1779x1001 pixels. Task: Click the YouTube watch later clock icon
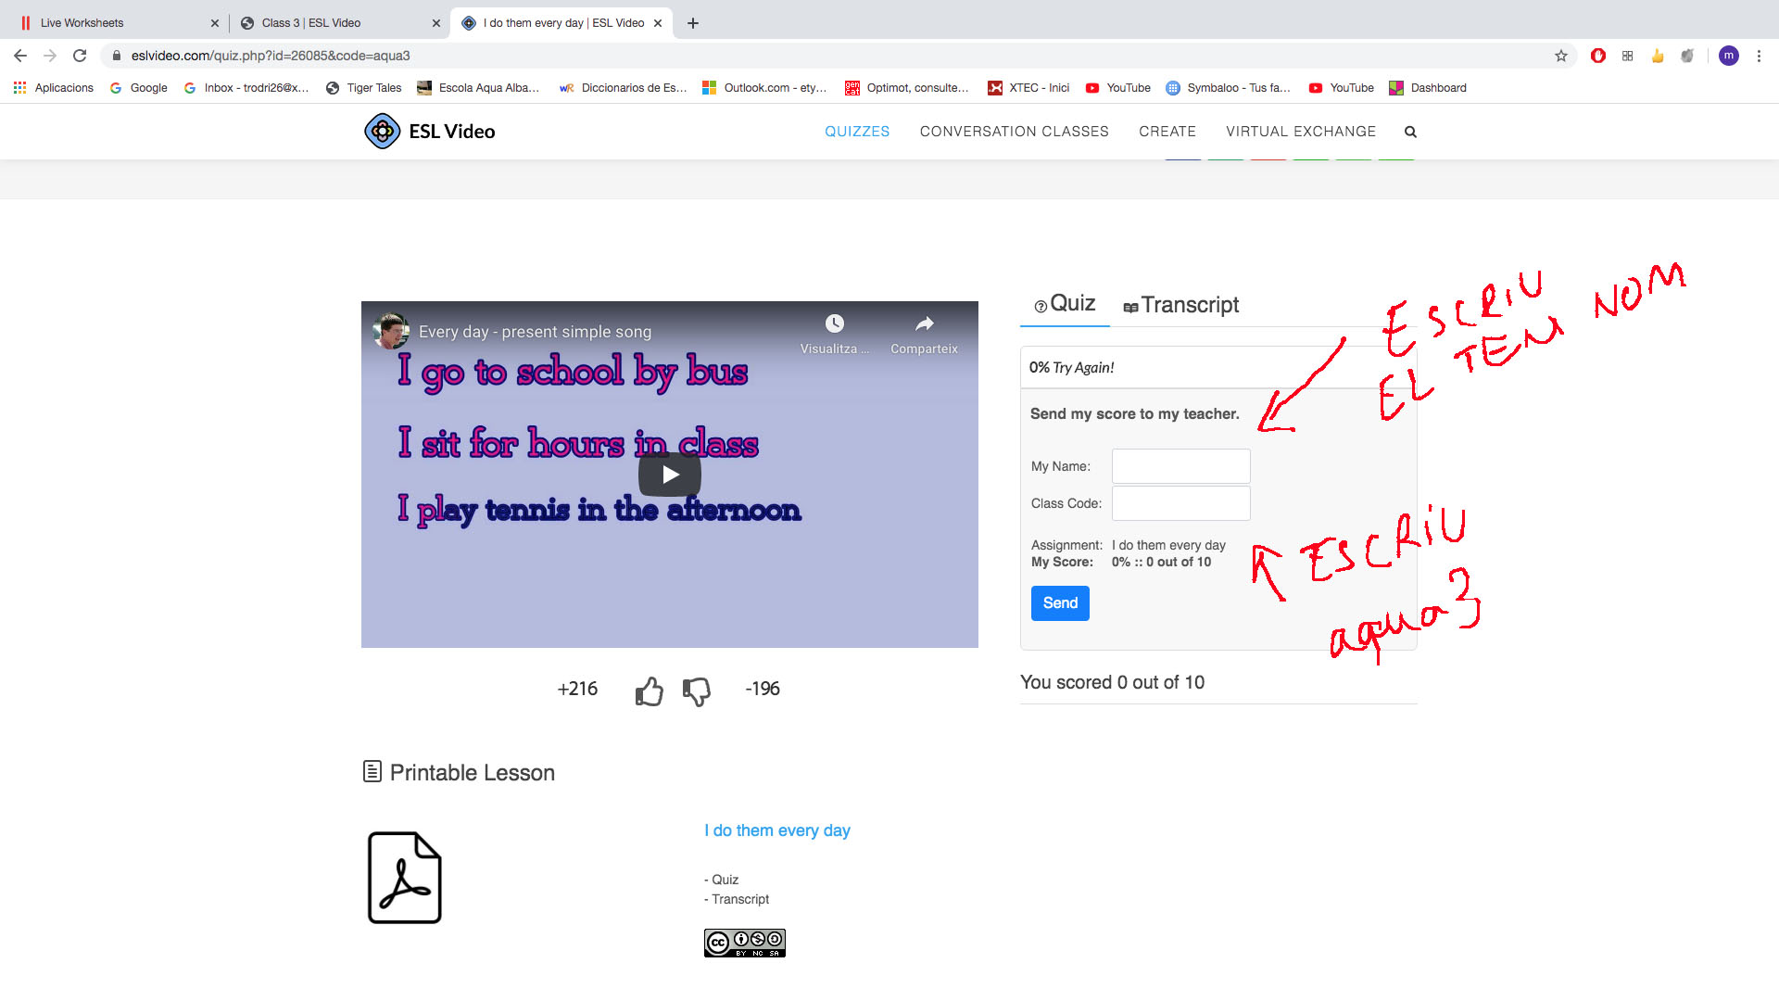click(x=834, y=323)
